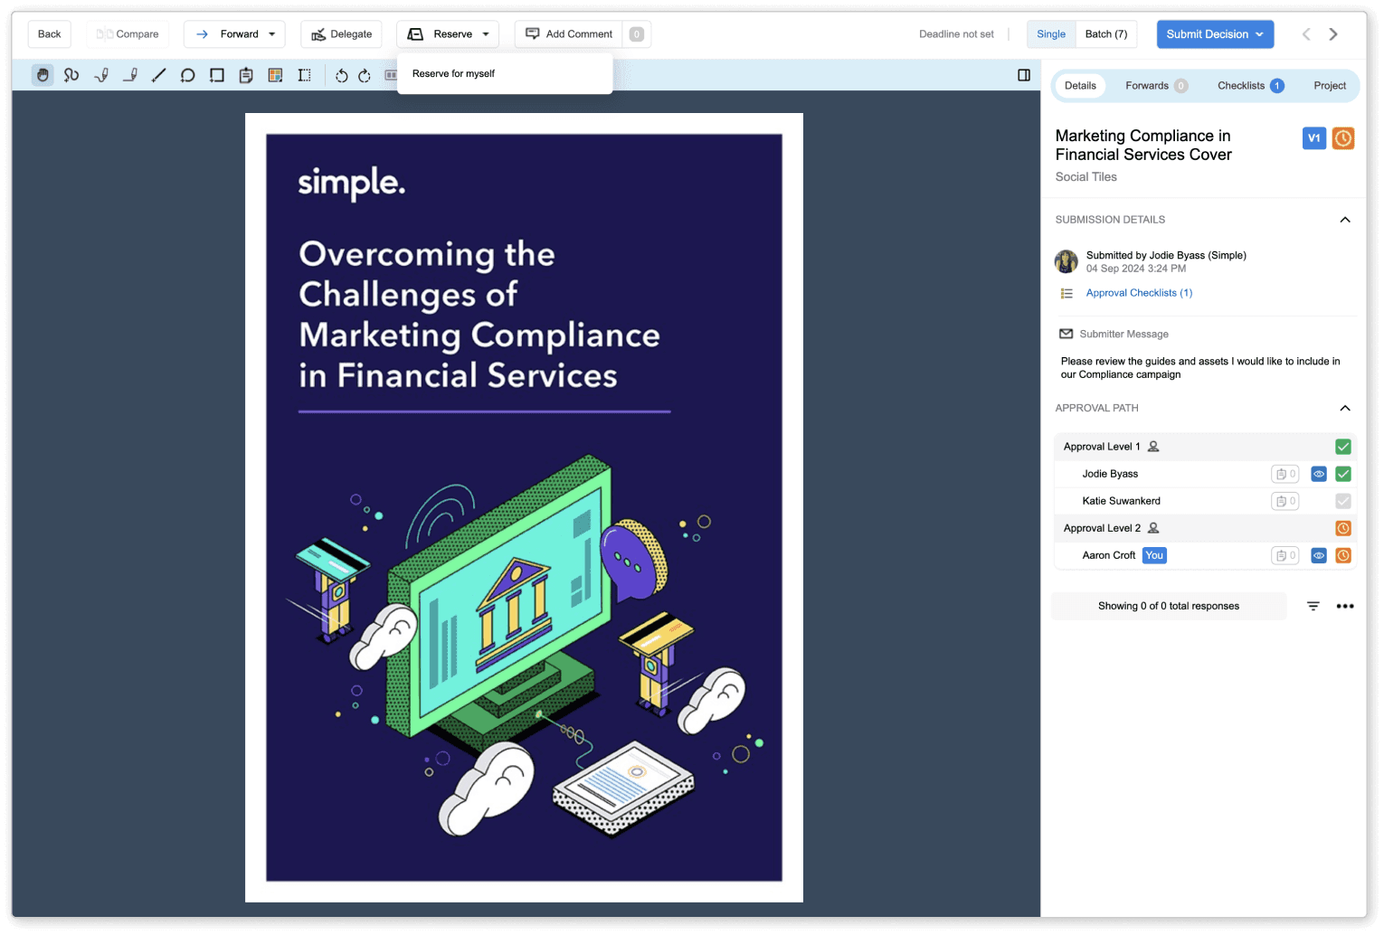This screenshot has width=1384, height=935.
Task: Open the filter responses icon
Action: click(1313, 606)
